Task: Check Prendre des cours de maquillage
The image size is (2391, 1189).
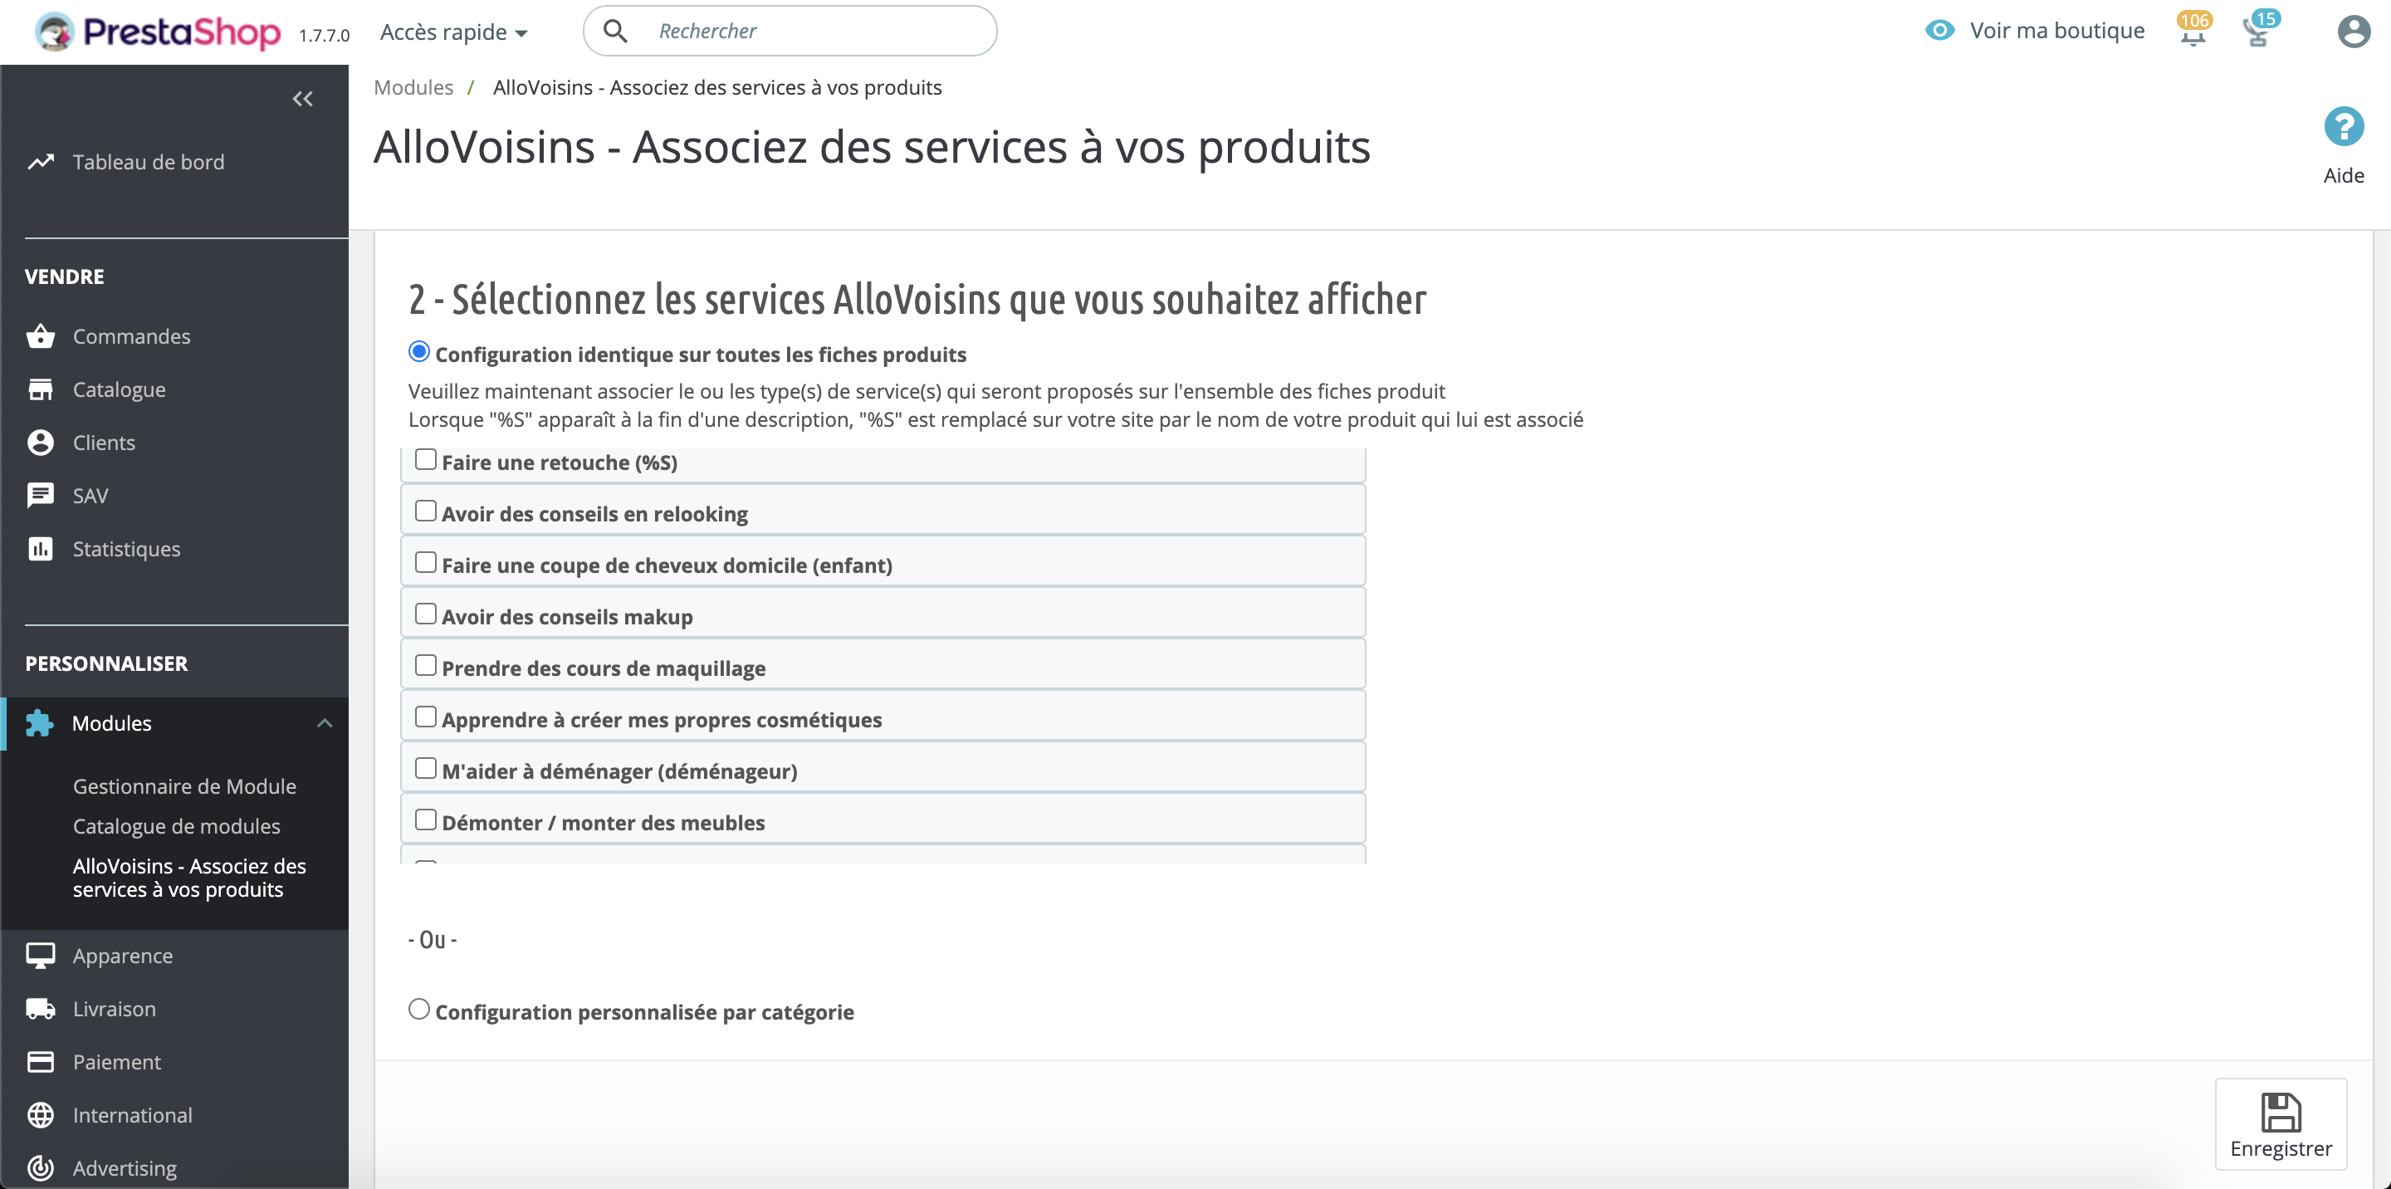Action: [425, 666]
